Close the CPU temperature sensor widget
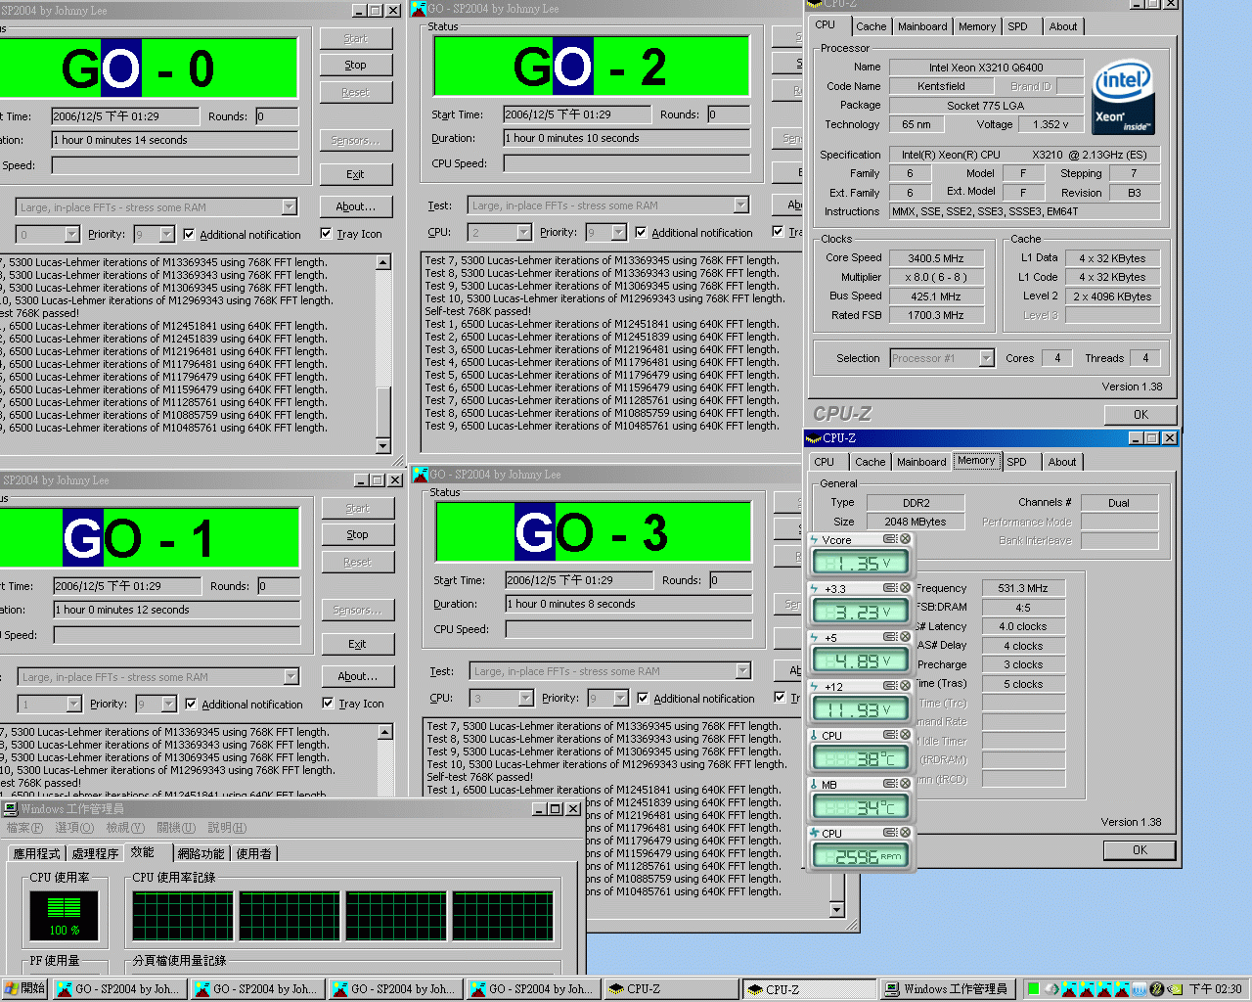 coord(906,735)
